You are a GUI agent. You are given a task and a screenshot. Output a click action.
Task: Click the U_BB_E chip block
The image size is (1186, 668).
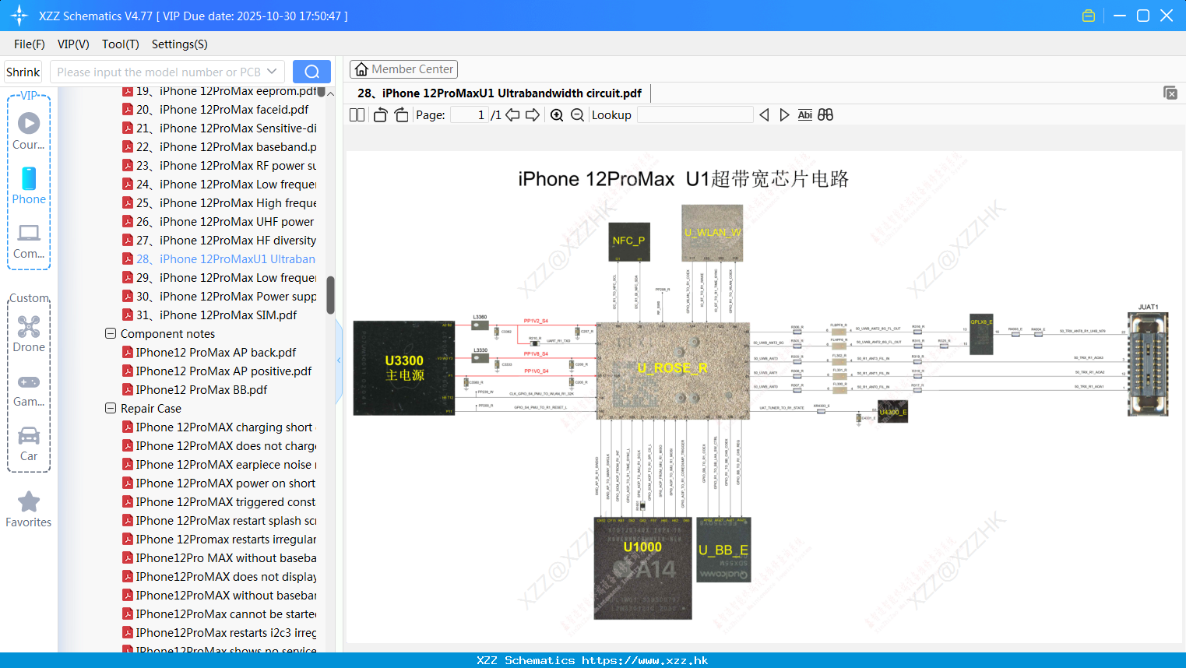[x=723, y=550]
